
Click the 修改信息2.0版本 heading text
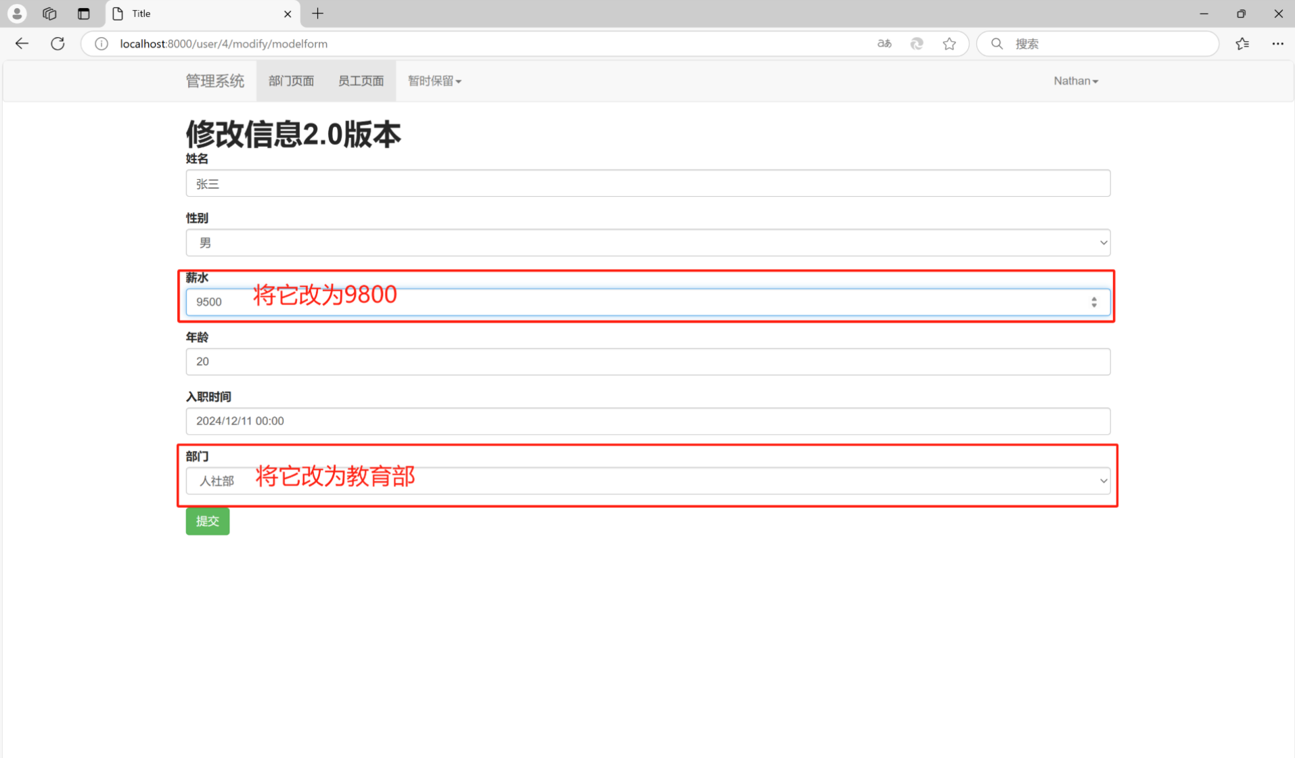point(293,134)
